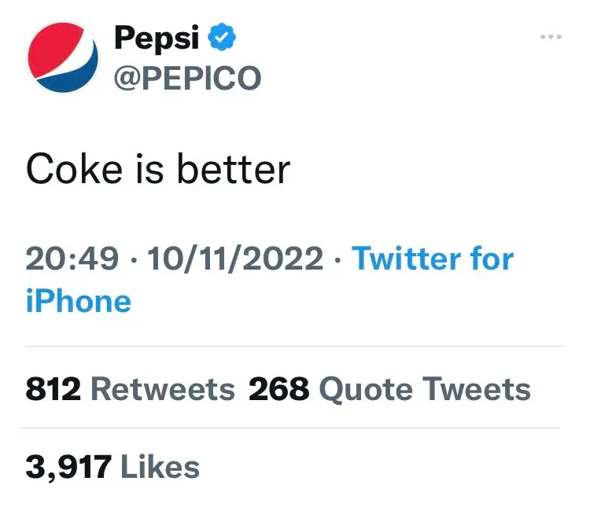Click the 'Tweets' word in Quote Tweets

[x=477, y=389]
